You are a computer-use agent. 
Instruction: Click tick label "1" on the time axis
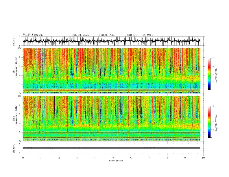tap(41, 158)
